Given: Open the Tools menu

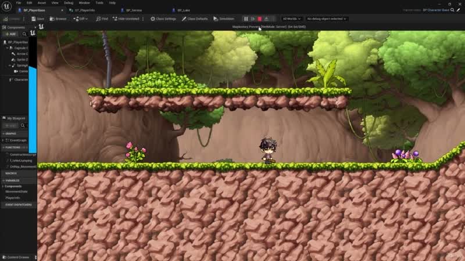Looking at the screenshot, I should pyautogui.click(x=99, y=3).
